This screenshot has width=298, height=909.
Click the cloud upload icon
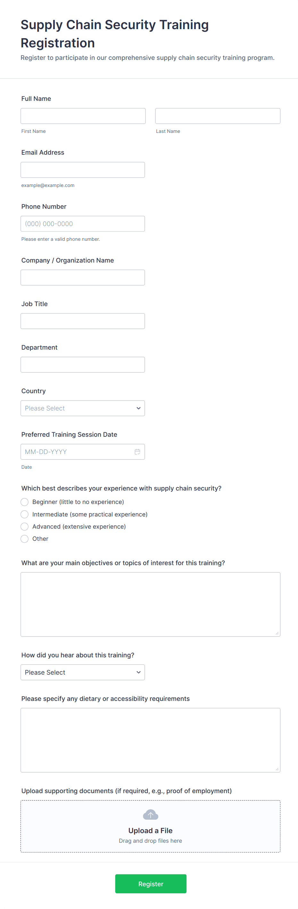click(150, 815)
